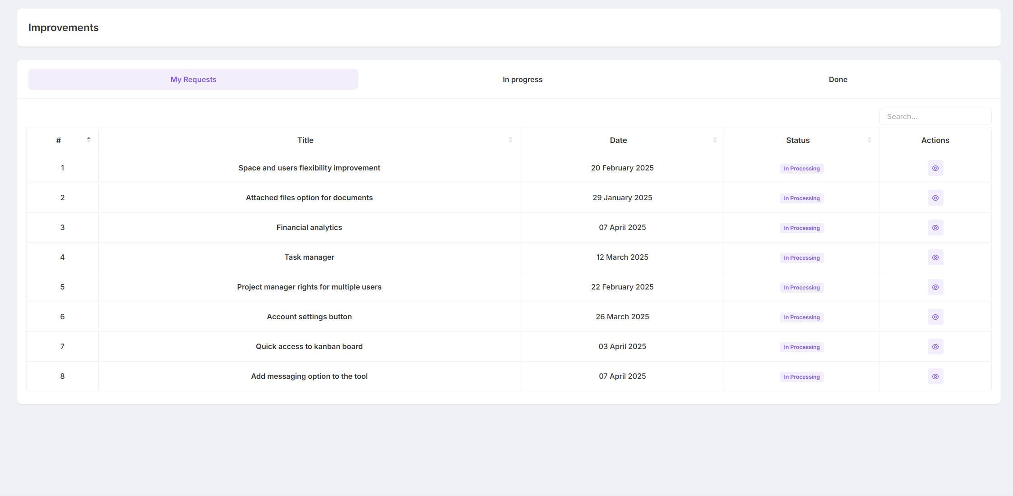Select title 'Task manager'
Screen dimensions: 1013x496
click(309, 257)
